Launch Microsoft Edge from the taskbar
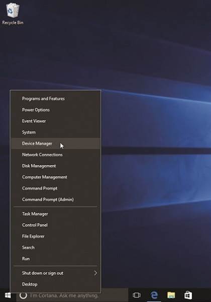The height and width of the screenshot is (302, 211). (x=154, y=295)
